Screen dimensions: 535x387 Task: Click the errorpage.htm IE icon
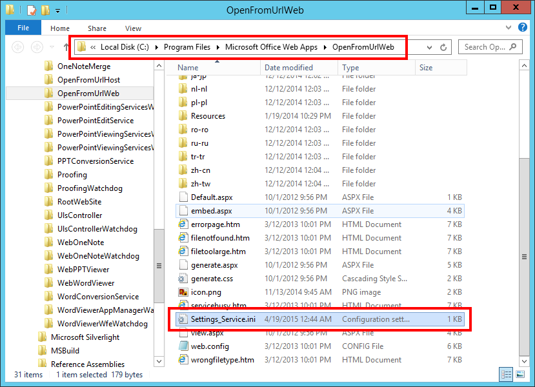[183, 224]
